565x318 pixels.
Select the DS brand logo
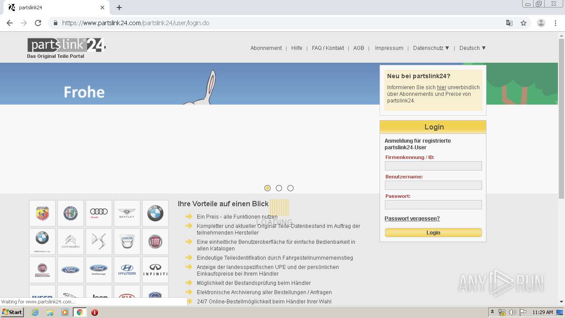point(99,242)
